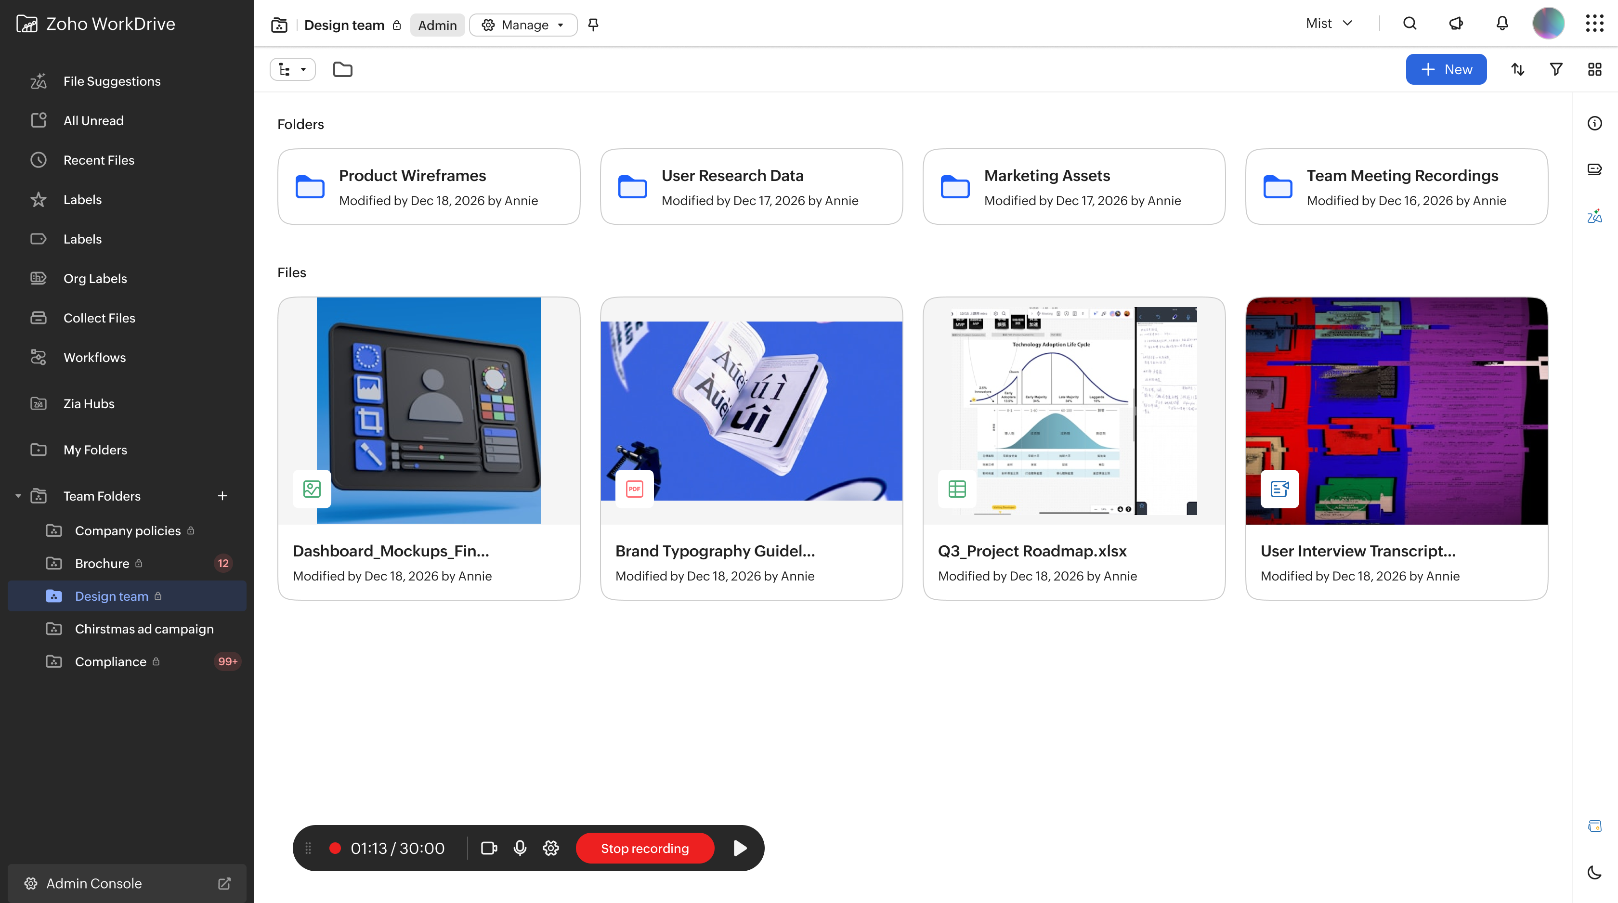This screenshot has width=1618, height=903.
Task: Open the Brand Typography Guidelines thumbnail
Action: click(751, 411)
